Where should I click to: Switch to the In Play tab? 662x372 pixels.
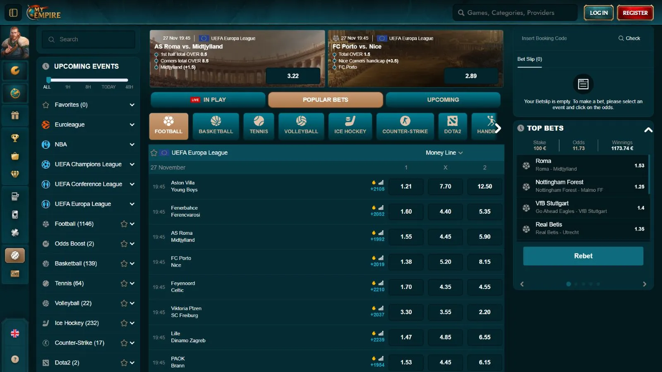coord(208,100)
